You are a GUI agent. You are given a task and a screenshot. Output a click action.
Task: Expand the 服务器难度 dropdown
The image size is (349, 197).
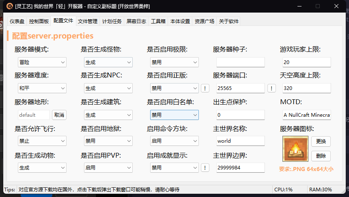(x=42, y=88)
